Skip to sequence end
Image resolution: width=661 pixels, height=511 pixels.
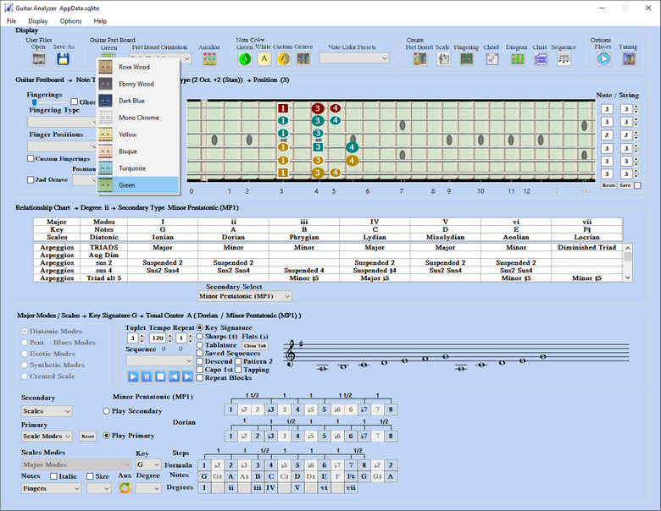tap(187, 376)
